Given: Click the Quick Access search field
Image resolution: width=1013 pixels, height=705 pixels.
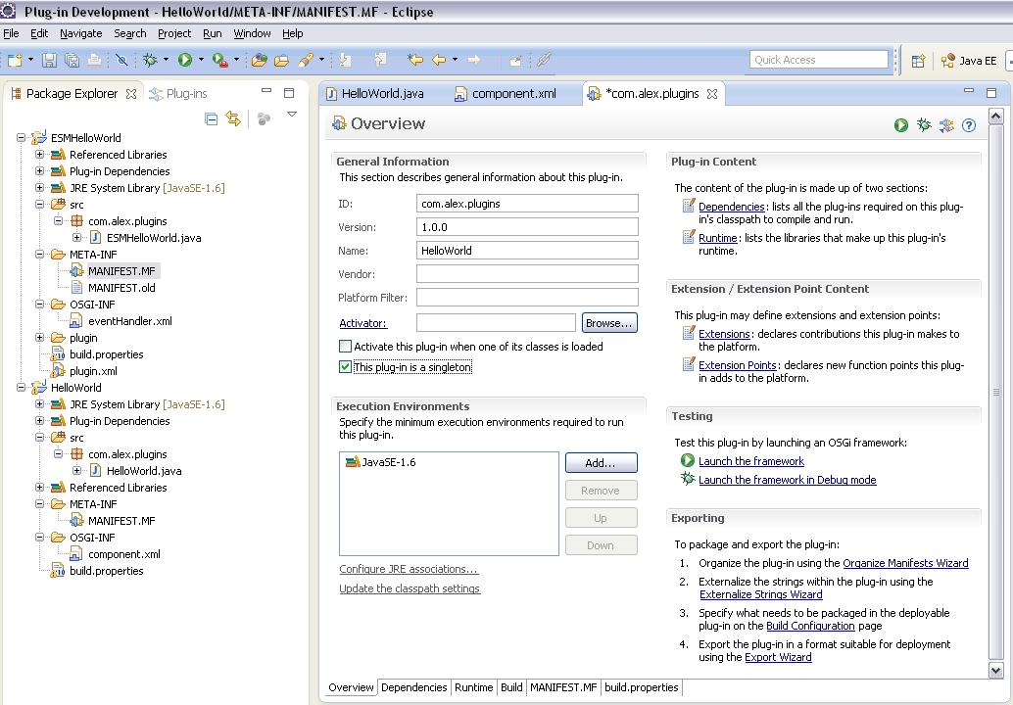Looking at the screenshot, I should pyautogui.click(x=819, y=60).
